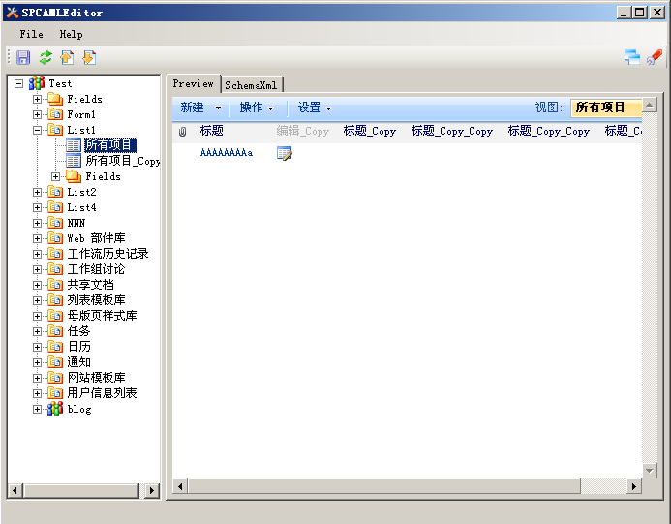671x524 pixels.
Task: Select 用户信息列表 in the tree
Action: coord(102,393)
